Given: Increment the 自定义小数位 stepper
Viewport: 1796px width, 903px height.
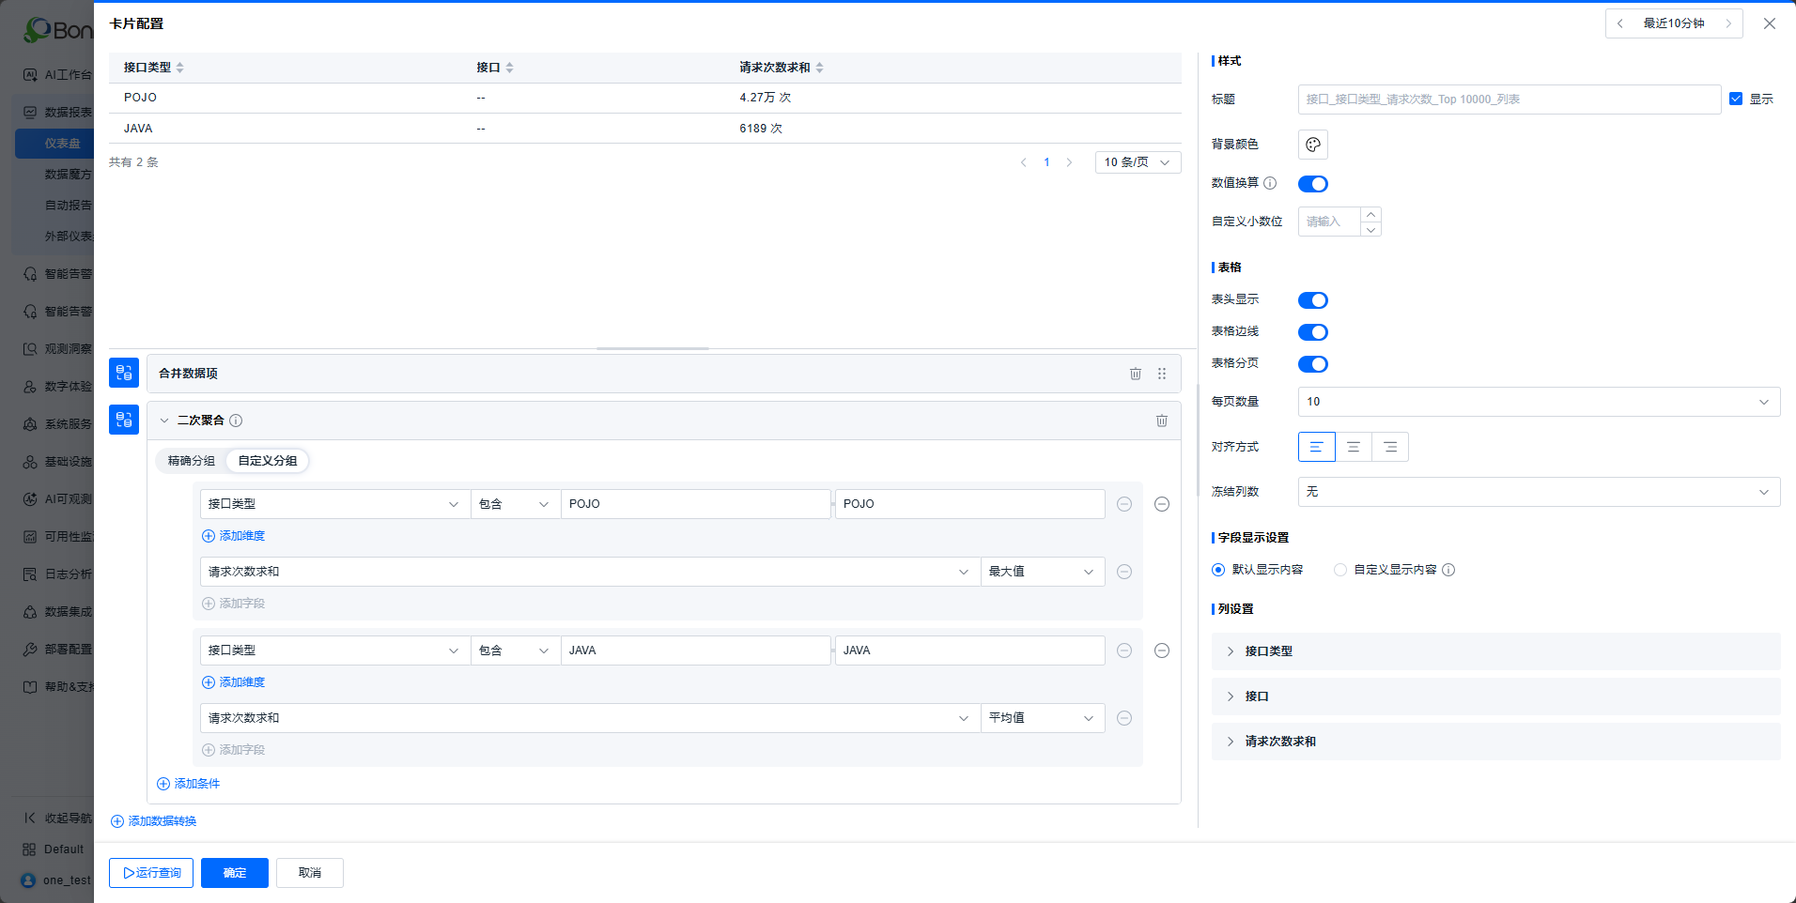Looking at the screenshot, I should point(1370,214).
